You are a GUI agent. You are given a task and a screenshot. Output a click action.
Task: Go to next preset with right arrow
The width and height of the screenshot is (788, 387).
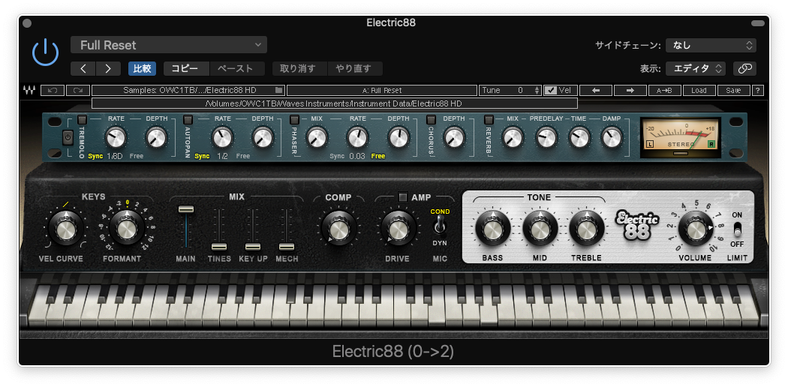(x=630, y=90)
